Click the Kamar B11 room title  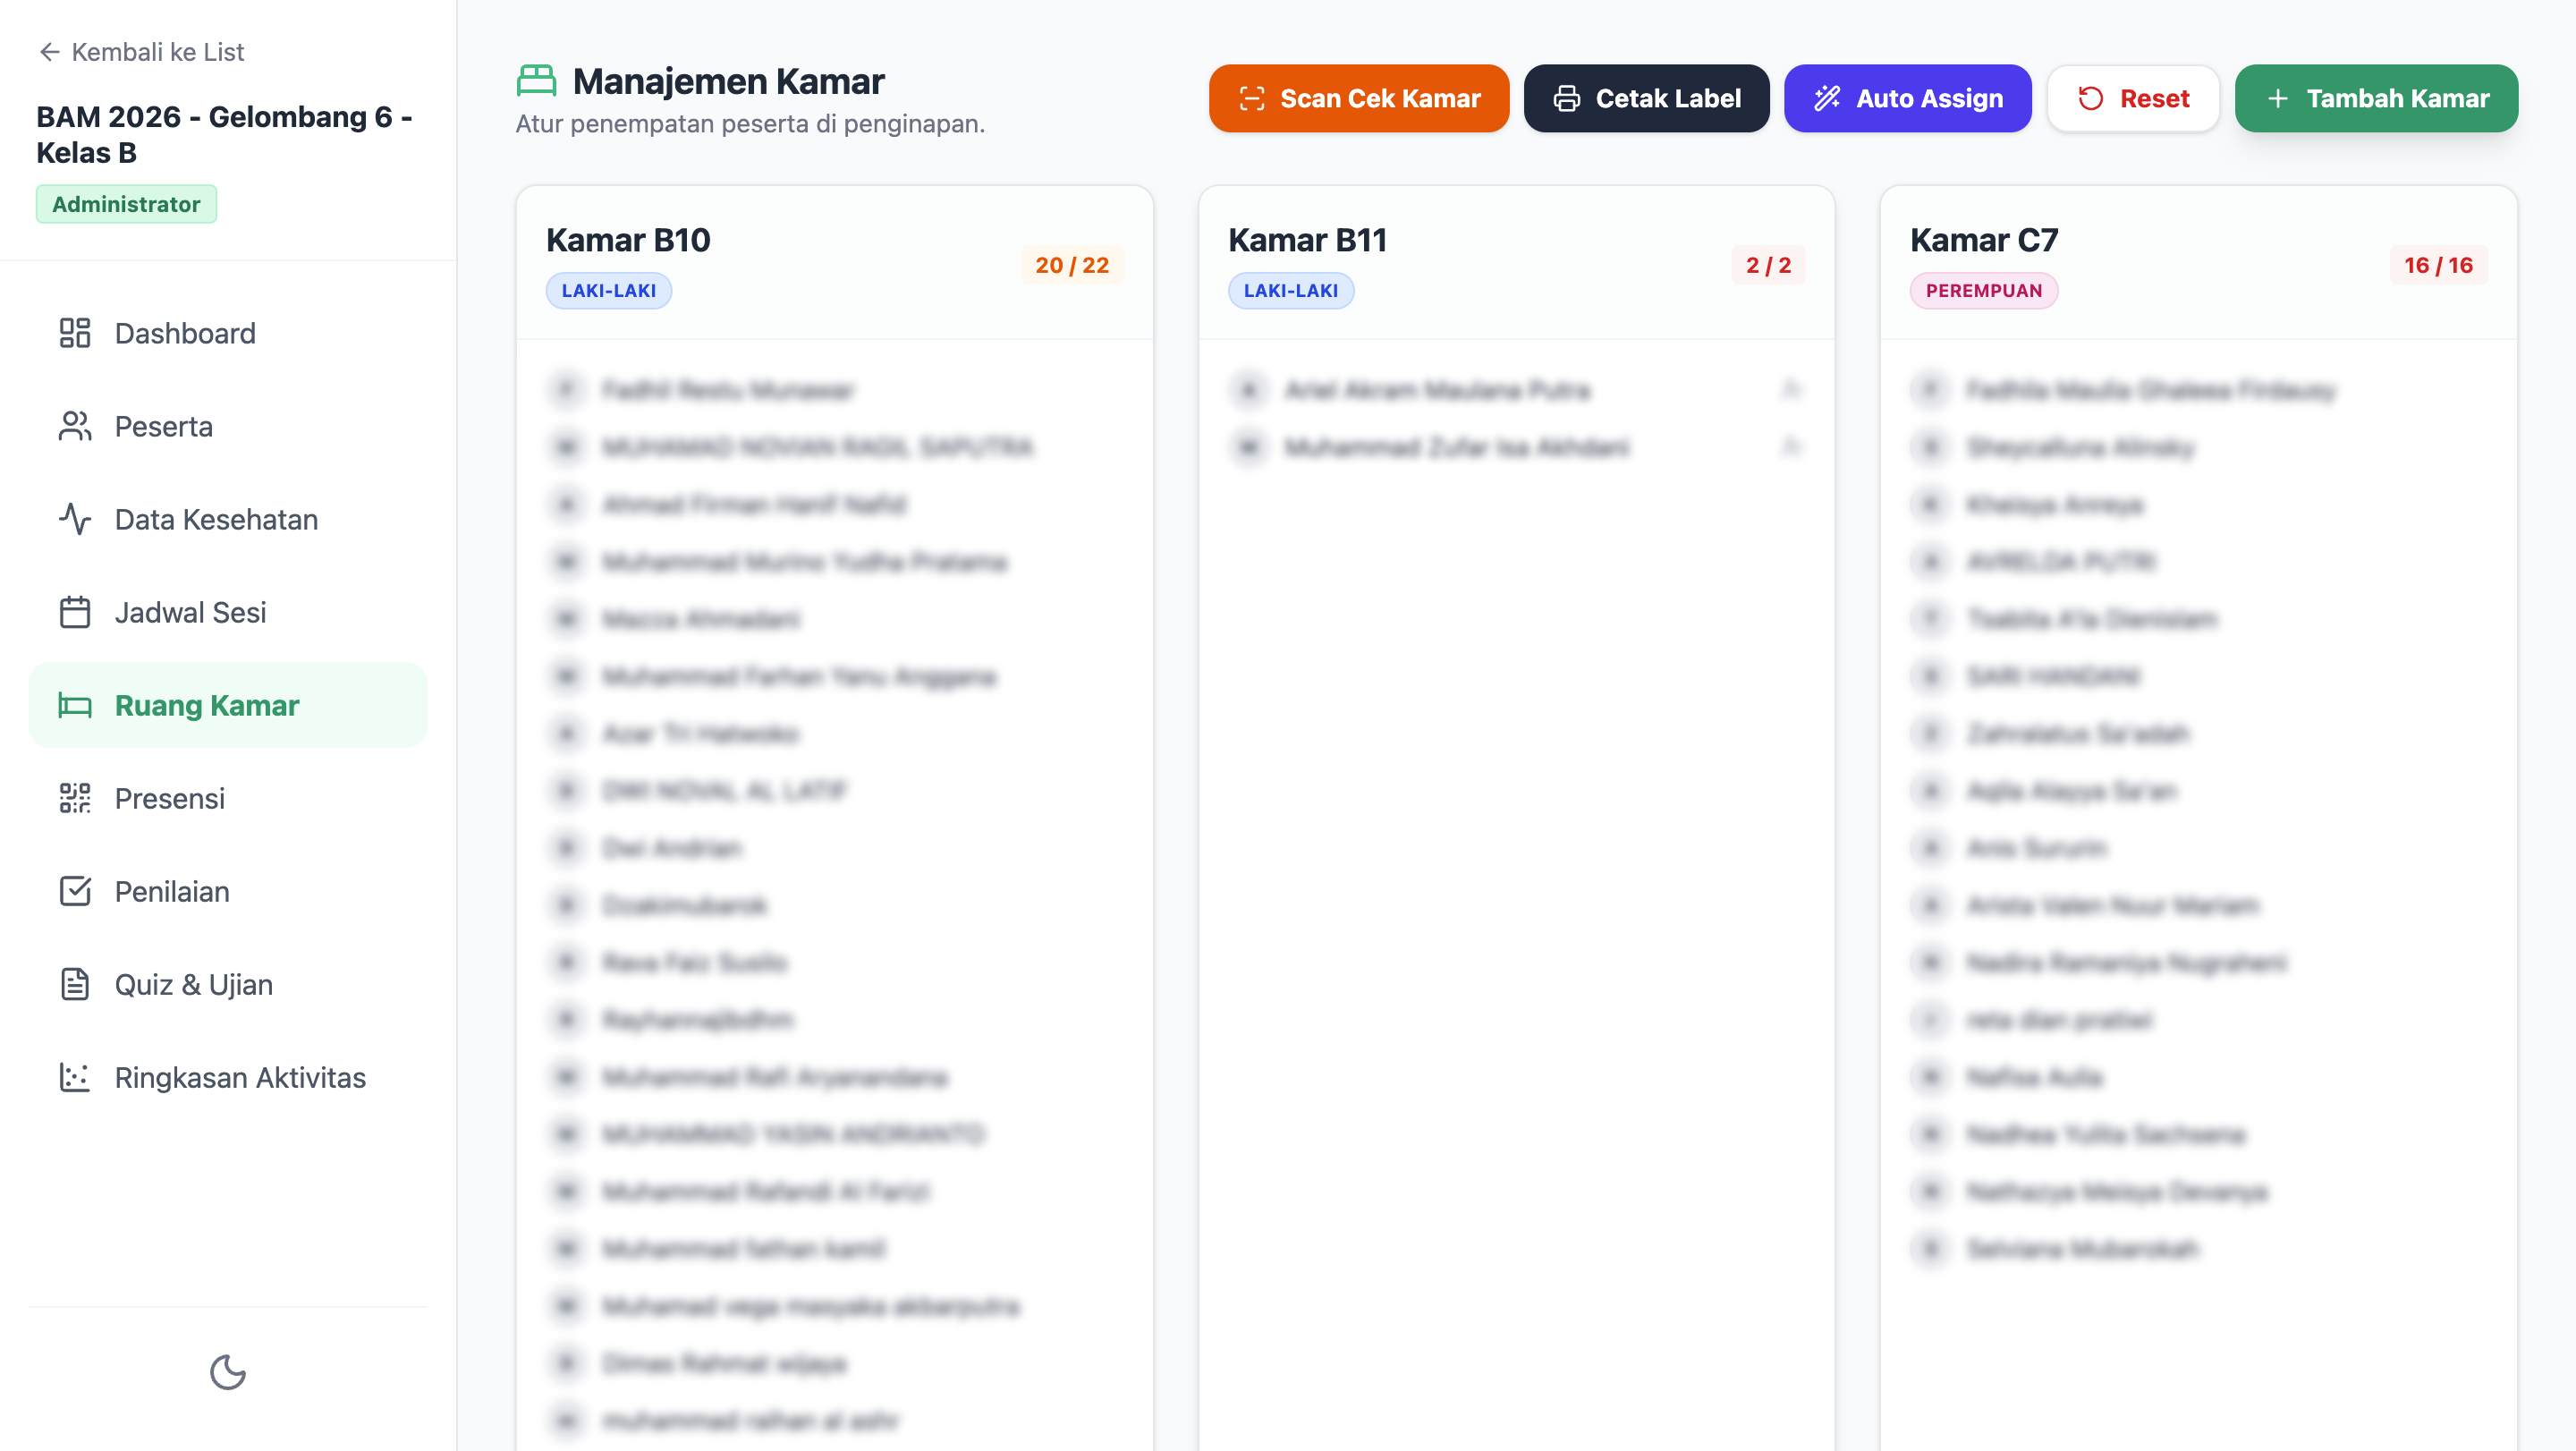click(x=1307, y=240)
